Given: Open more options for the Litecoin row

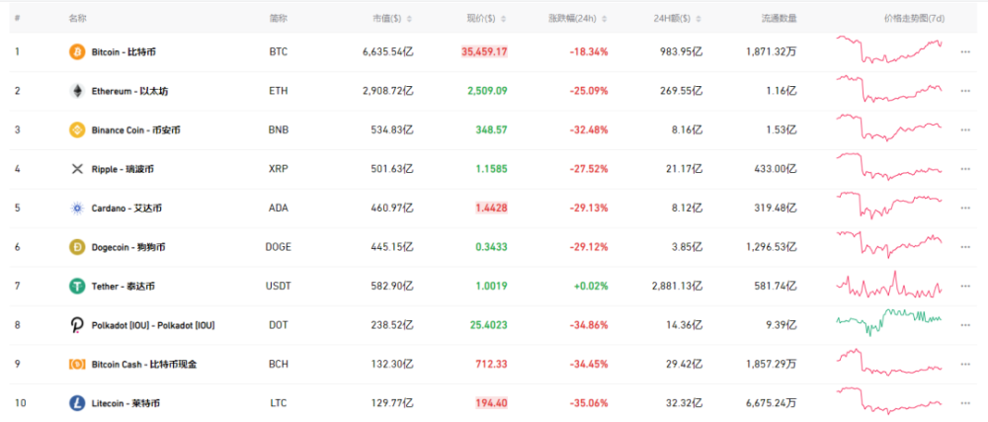Looking at the screenshot, I should click(965, 404).
